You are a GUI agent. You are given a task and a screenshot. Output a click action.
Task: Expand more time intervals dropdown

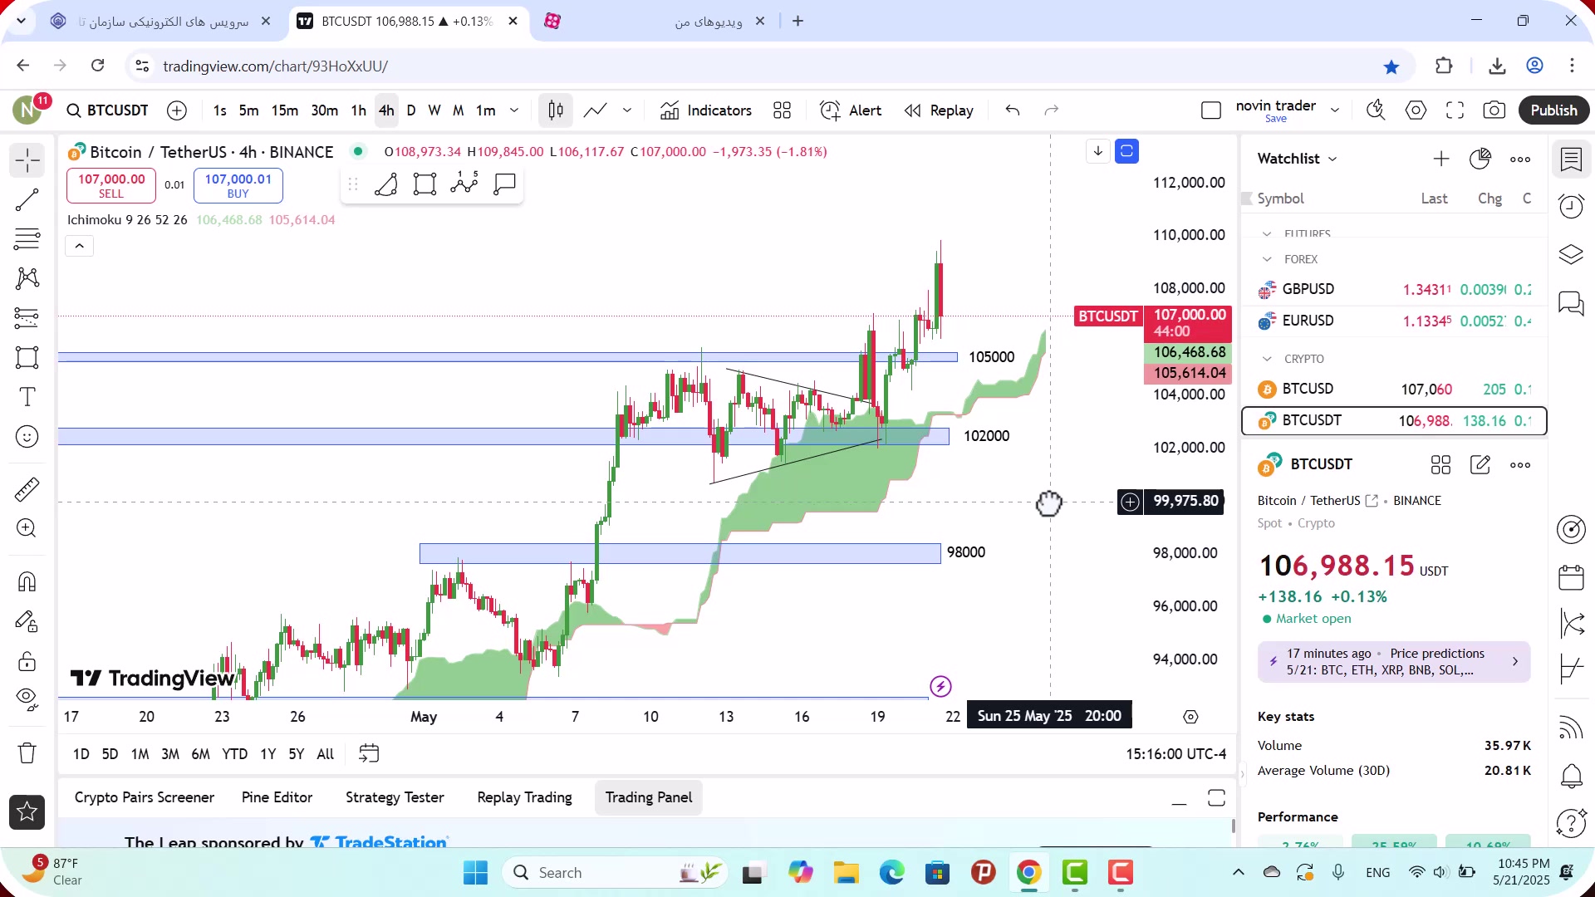pos(514,110)
